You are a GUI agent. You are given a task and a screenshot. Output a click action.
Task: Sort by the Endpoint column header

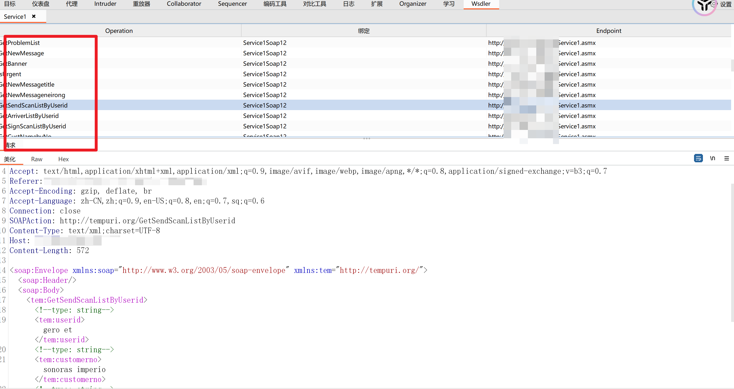[x=609, y=31]
